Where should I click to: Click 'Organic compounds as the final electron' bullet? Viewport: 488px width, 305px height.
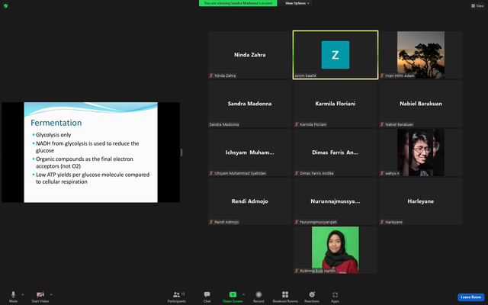pyautogui.click(x=85, y=162)
